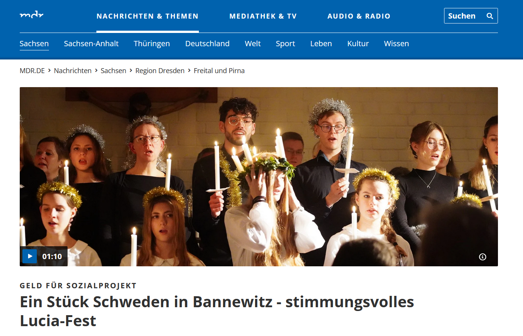Open the Mediathek & TV menu
Viewport: 523px width, 336px height.
click(263, 16)
